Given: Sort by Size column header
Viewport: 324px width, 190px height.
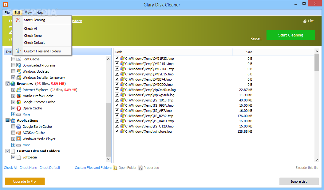Looking at the screenshot, I should point(243,52).
